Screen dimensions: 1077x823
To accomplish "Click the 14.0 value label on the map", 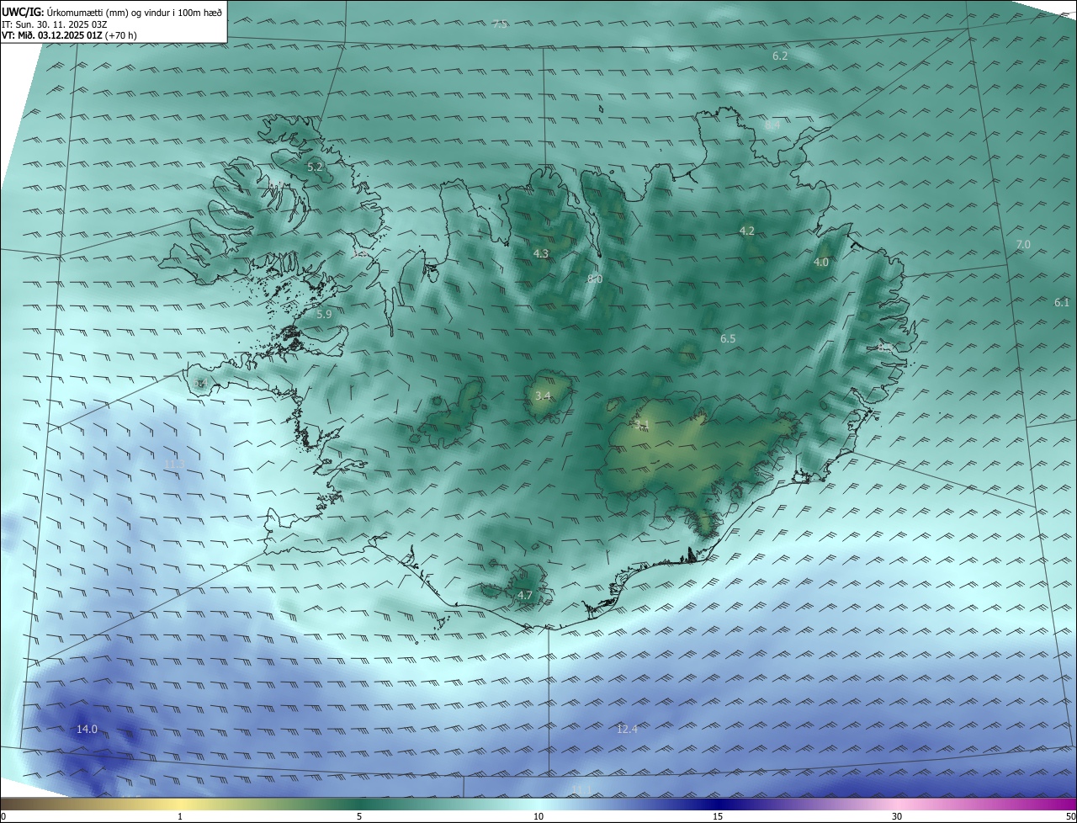I will click(x=87, y=730).
